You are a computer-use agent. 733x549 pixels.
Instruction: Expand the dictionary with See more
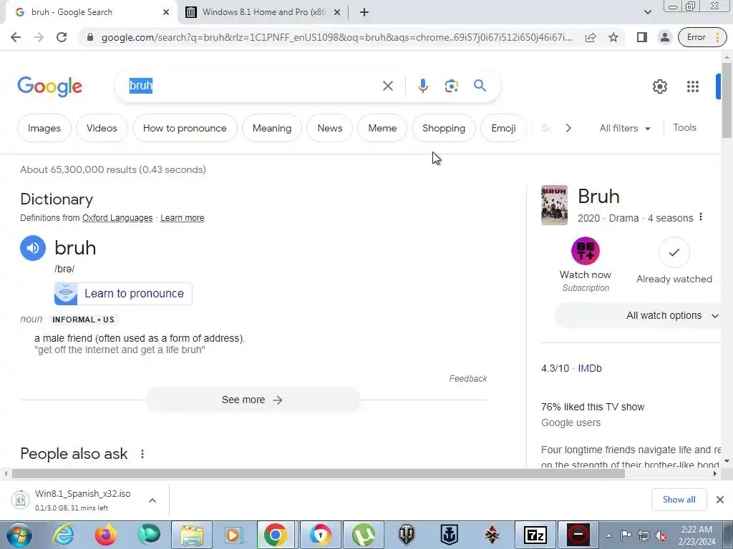click(253, 400)
